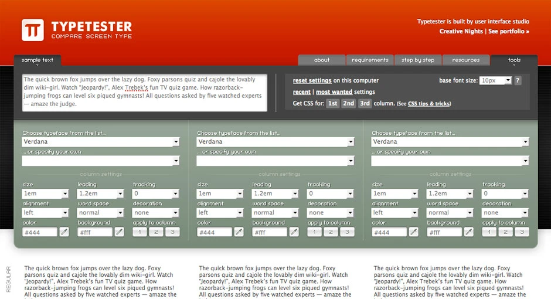Open first column specify your own dropdown
Viewport: 551px width, 299px height.
(100, 161)
